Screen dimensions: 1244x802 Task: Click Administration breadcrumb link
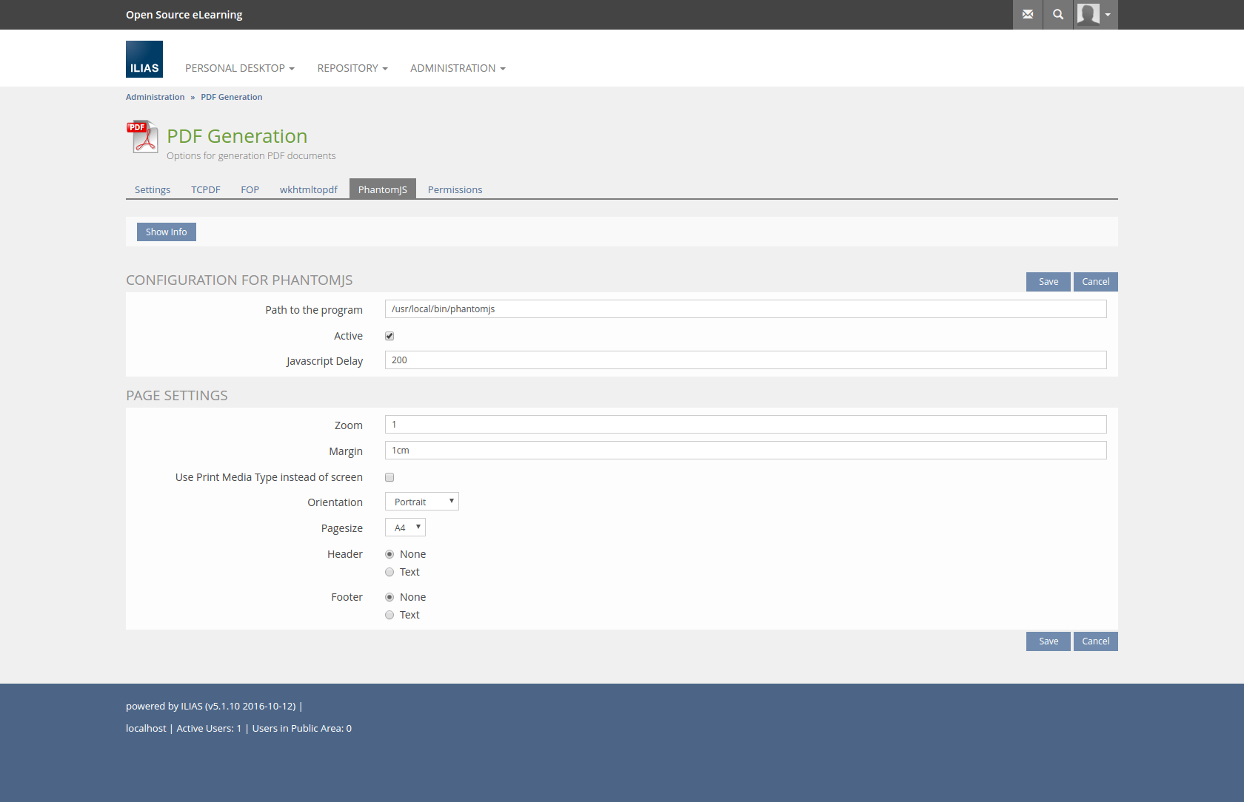(155, 97)
